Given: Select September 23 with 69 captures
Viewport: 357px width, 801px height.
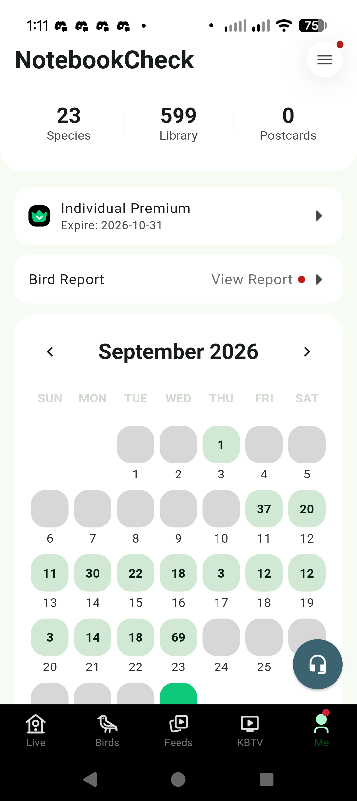Looking at the screenshot, I should 178,637.
